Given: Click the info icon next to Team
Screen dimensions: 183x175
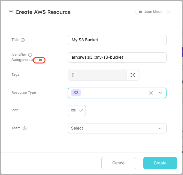Looking at the screenshot, I should coord(25,128).
